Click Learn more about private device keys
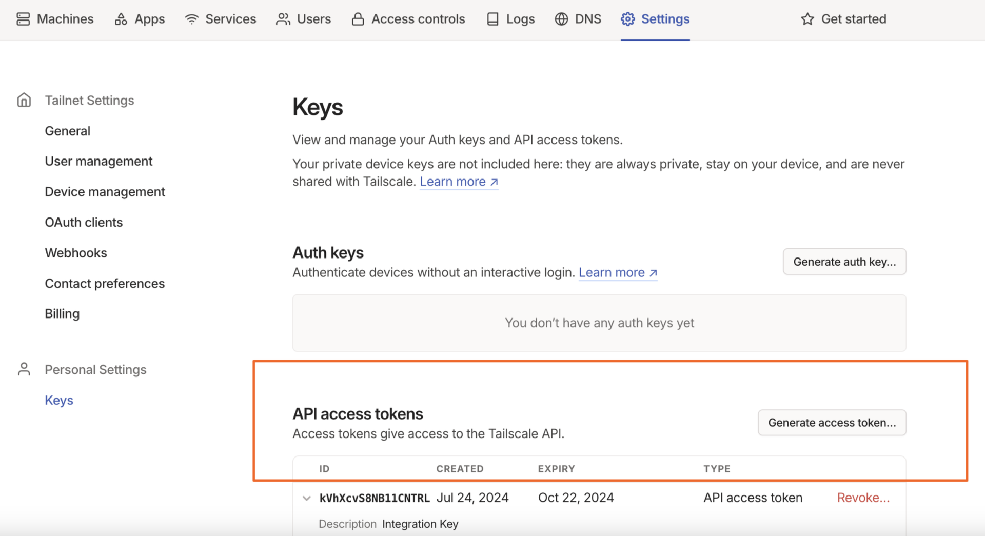985x536 pixels. coord(459,182)
